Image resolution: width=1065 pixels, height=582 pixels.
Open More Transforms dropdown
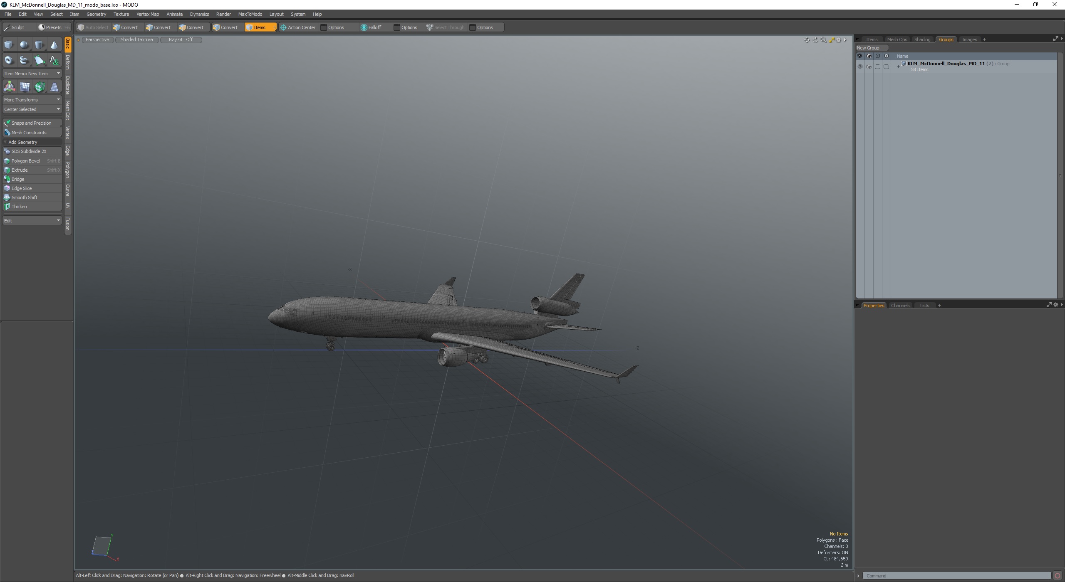tap(32, 100)
